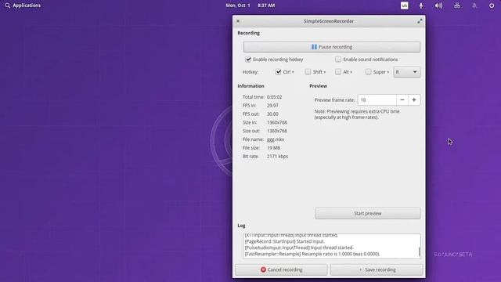The image size is (501, 282).
Task: Close the SimpleScreenRecorder window
Action: point(238,21)
